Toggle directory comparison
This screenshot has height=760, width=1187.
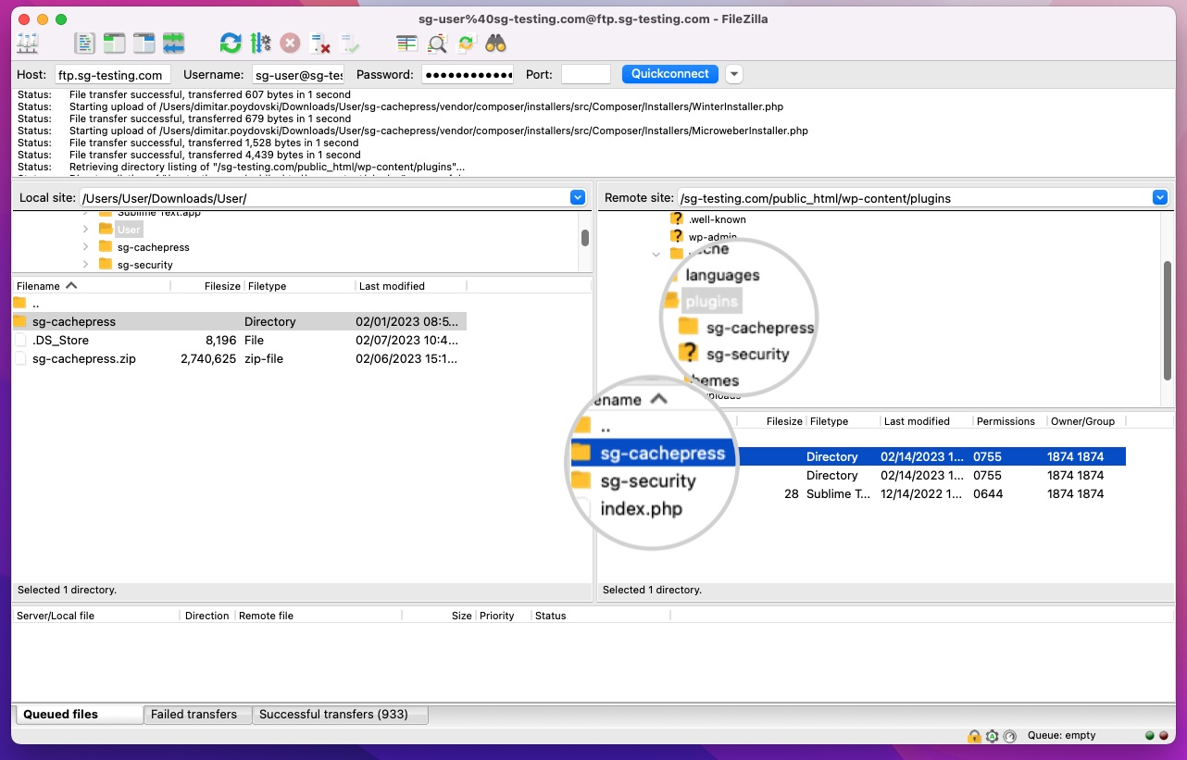coord(437,43)
